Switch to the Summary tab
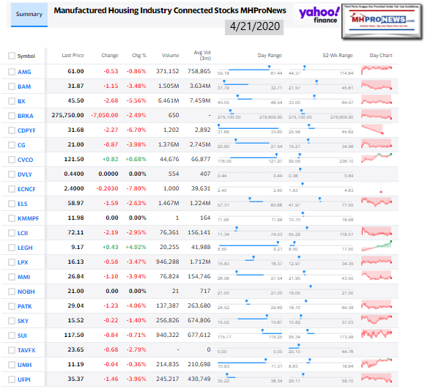The width and height of the screenshot is (425, 389). pos(29,15)
